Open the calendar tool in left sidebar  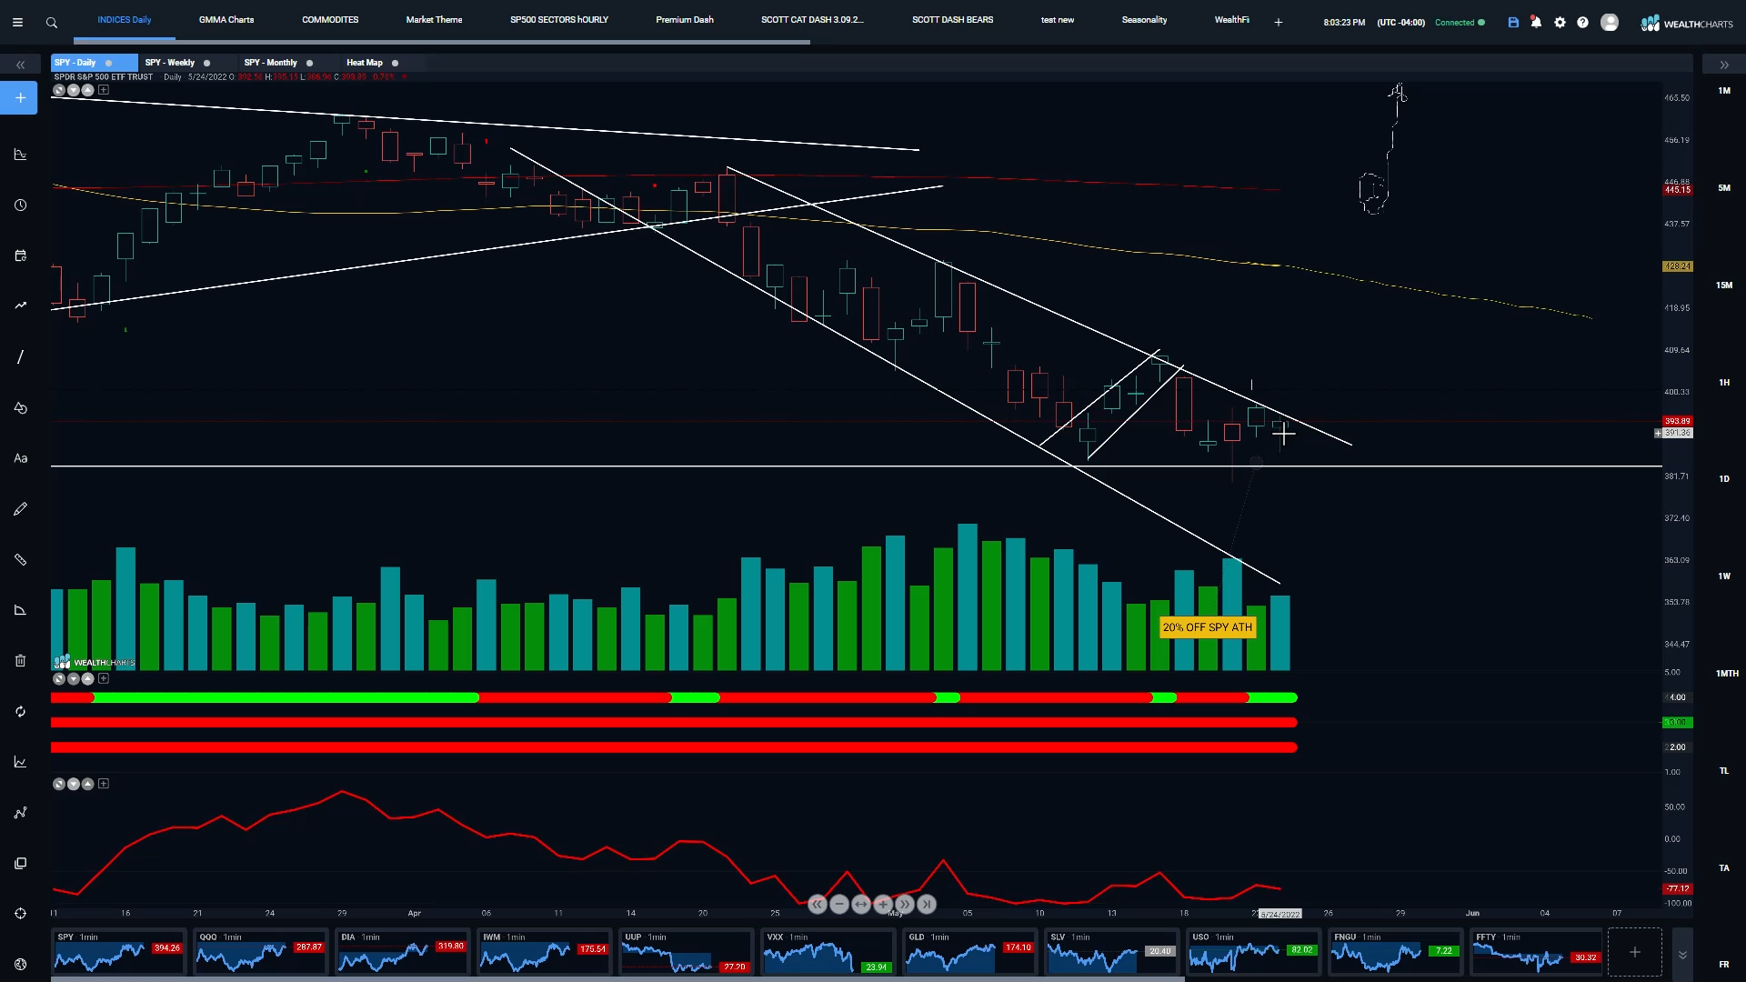point(20,256)
